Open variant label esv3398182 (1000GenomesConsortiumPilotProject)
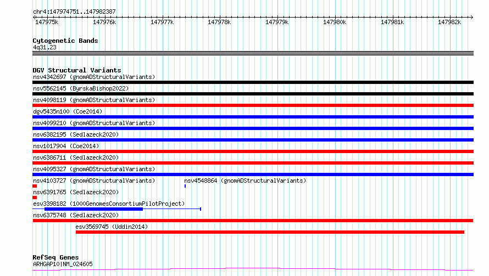 pos(109,204)
